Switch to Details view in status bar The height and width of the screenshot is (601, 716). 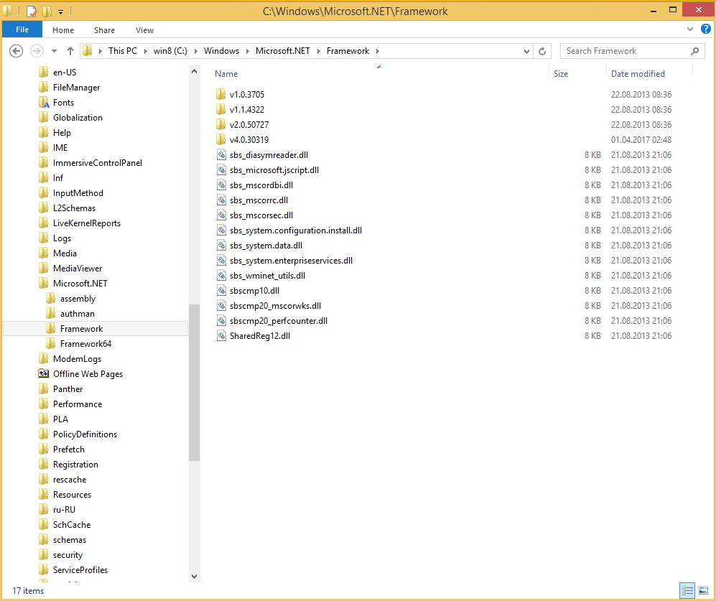[687, 590]
